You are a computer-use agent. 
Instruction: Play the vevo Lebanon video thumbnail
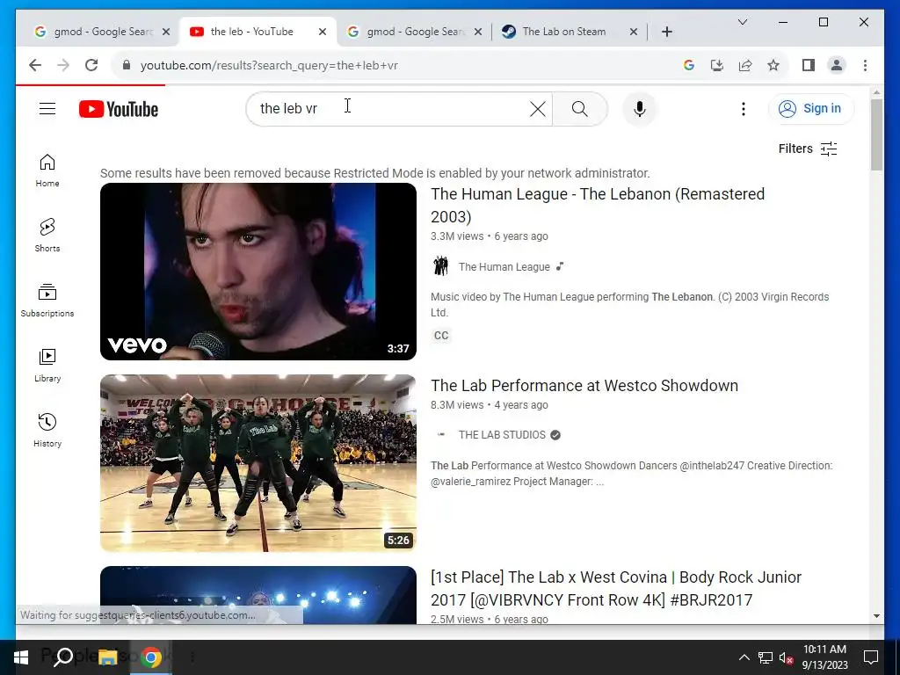pyautogui.click(x=258, y=272)
